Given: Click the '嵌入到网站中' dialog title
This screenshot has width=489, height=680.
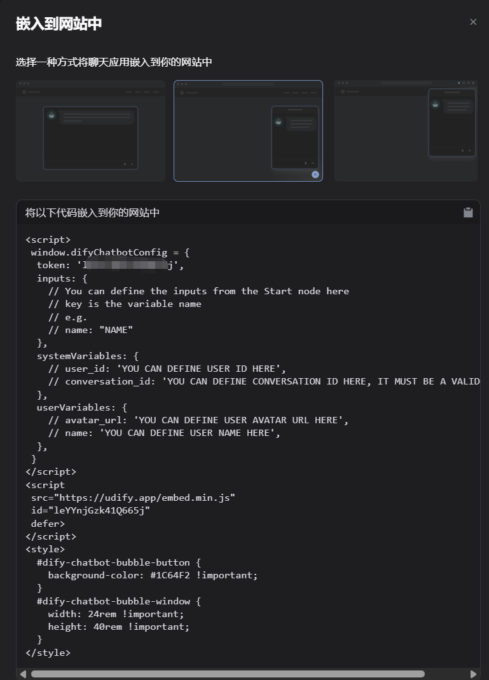Looking at the screenshot, I should pos(59,24).
